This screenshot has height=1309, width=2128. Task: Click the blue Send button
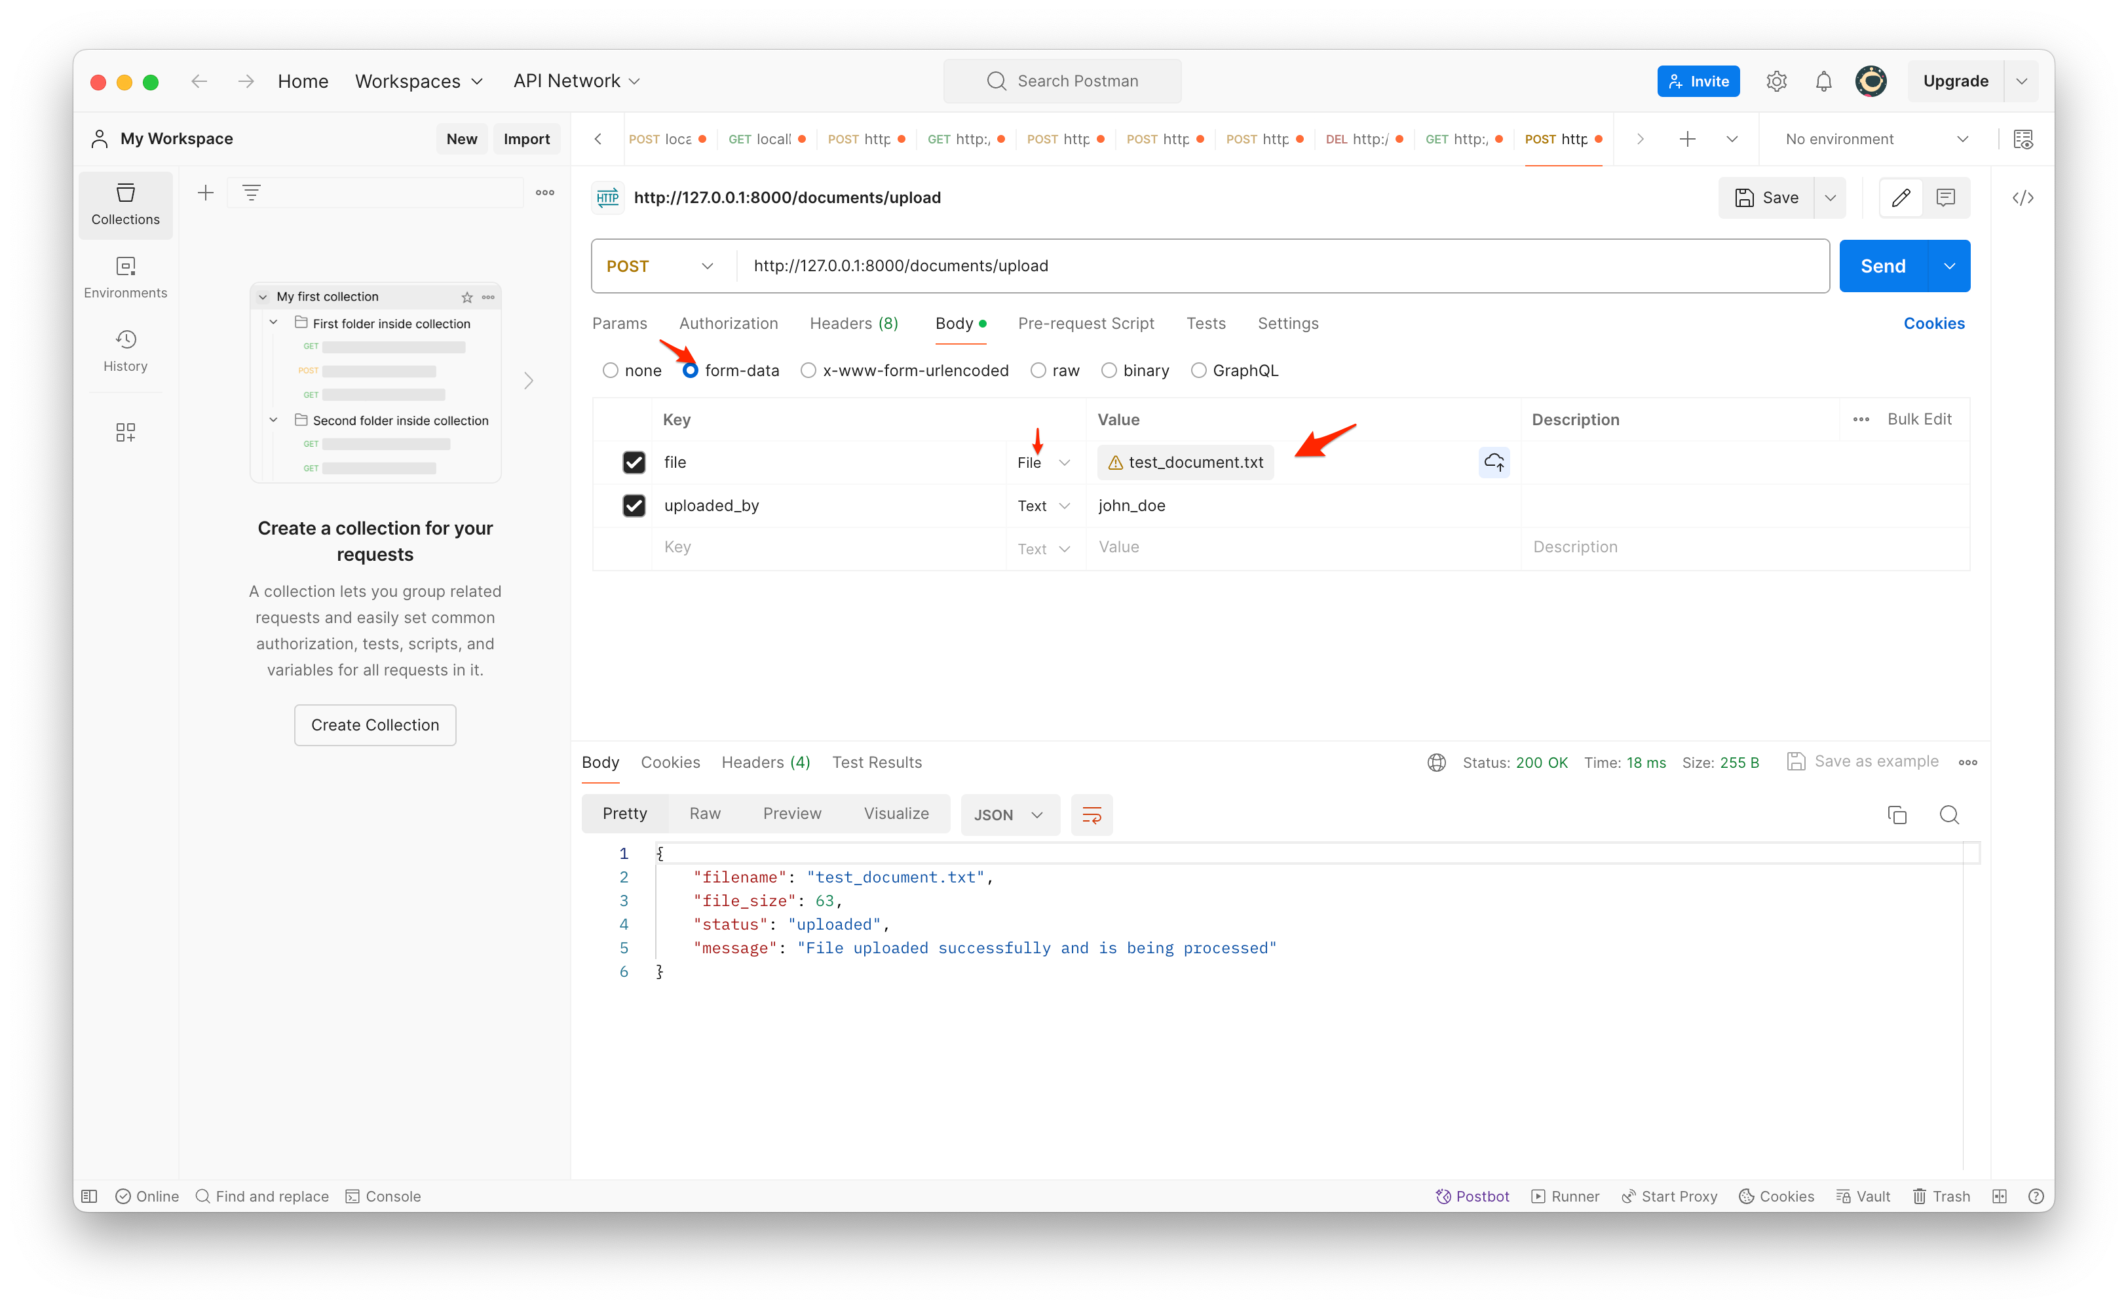1883,266
